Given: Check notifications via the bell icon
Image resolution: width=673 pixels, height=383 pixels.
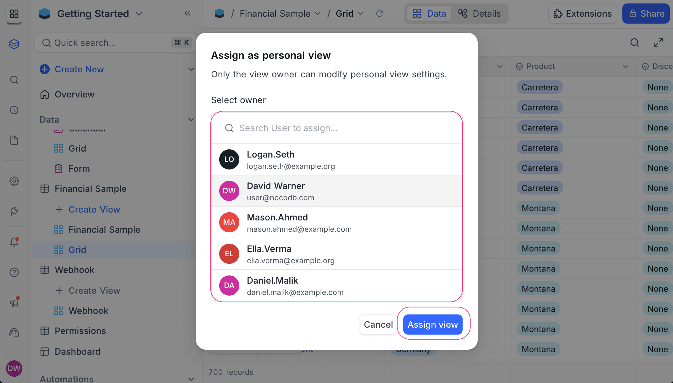Looking at the screenshot, I should [x=14, y=242].
